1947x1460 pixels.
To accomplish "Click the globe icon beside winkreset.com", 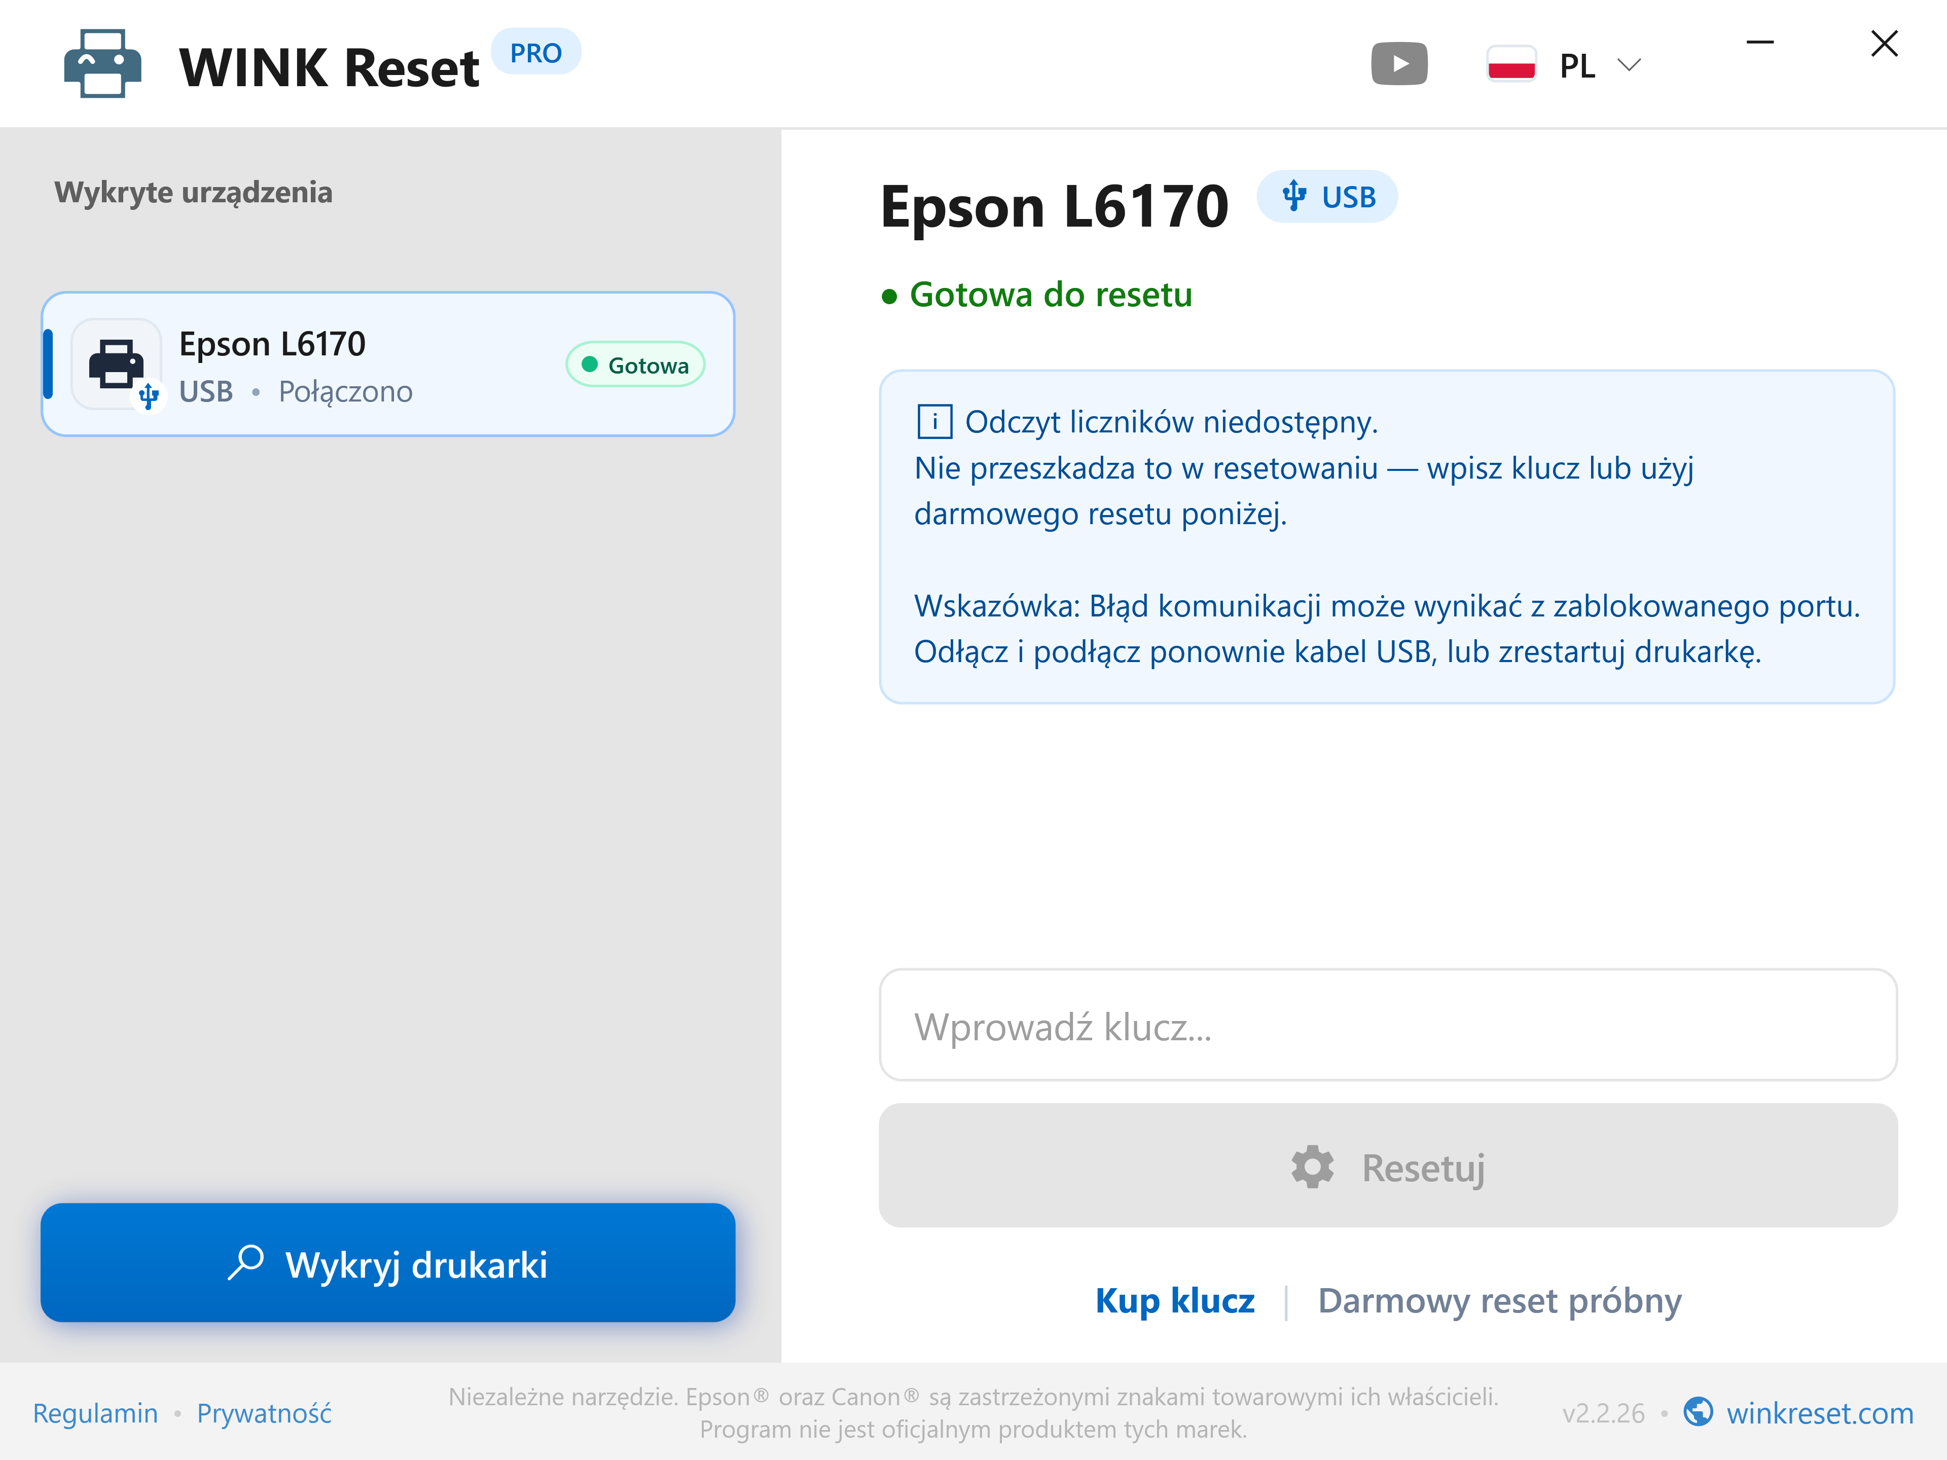I will point(1698,1412).
